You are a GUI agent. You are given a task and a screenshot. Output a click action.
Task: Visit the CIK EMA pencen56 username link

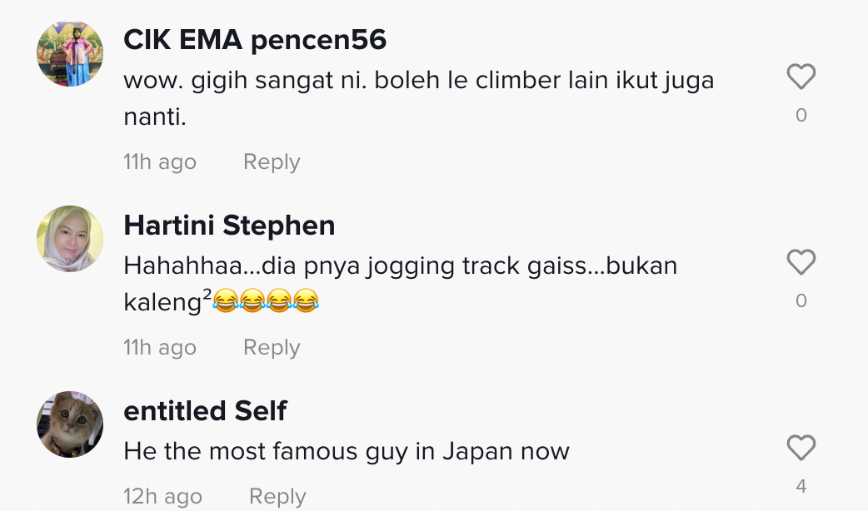[x=255, y=39]
